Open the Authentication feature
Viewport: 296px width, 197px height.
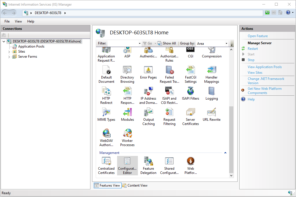(x=148, y=53)
